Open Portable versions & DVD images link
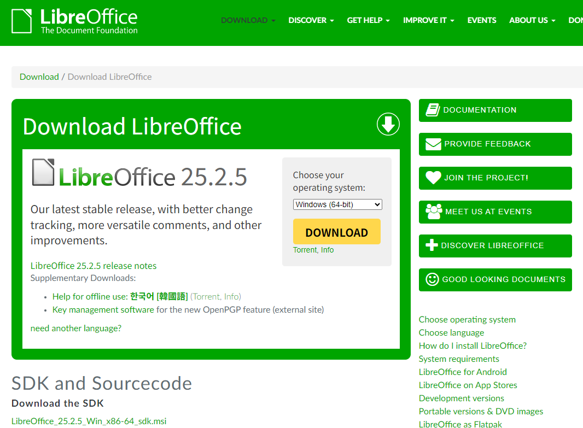This screenshot has width=583, height=428. click(x=481, y=411)
